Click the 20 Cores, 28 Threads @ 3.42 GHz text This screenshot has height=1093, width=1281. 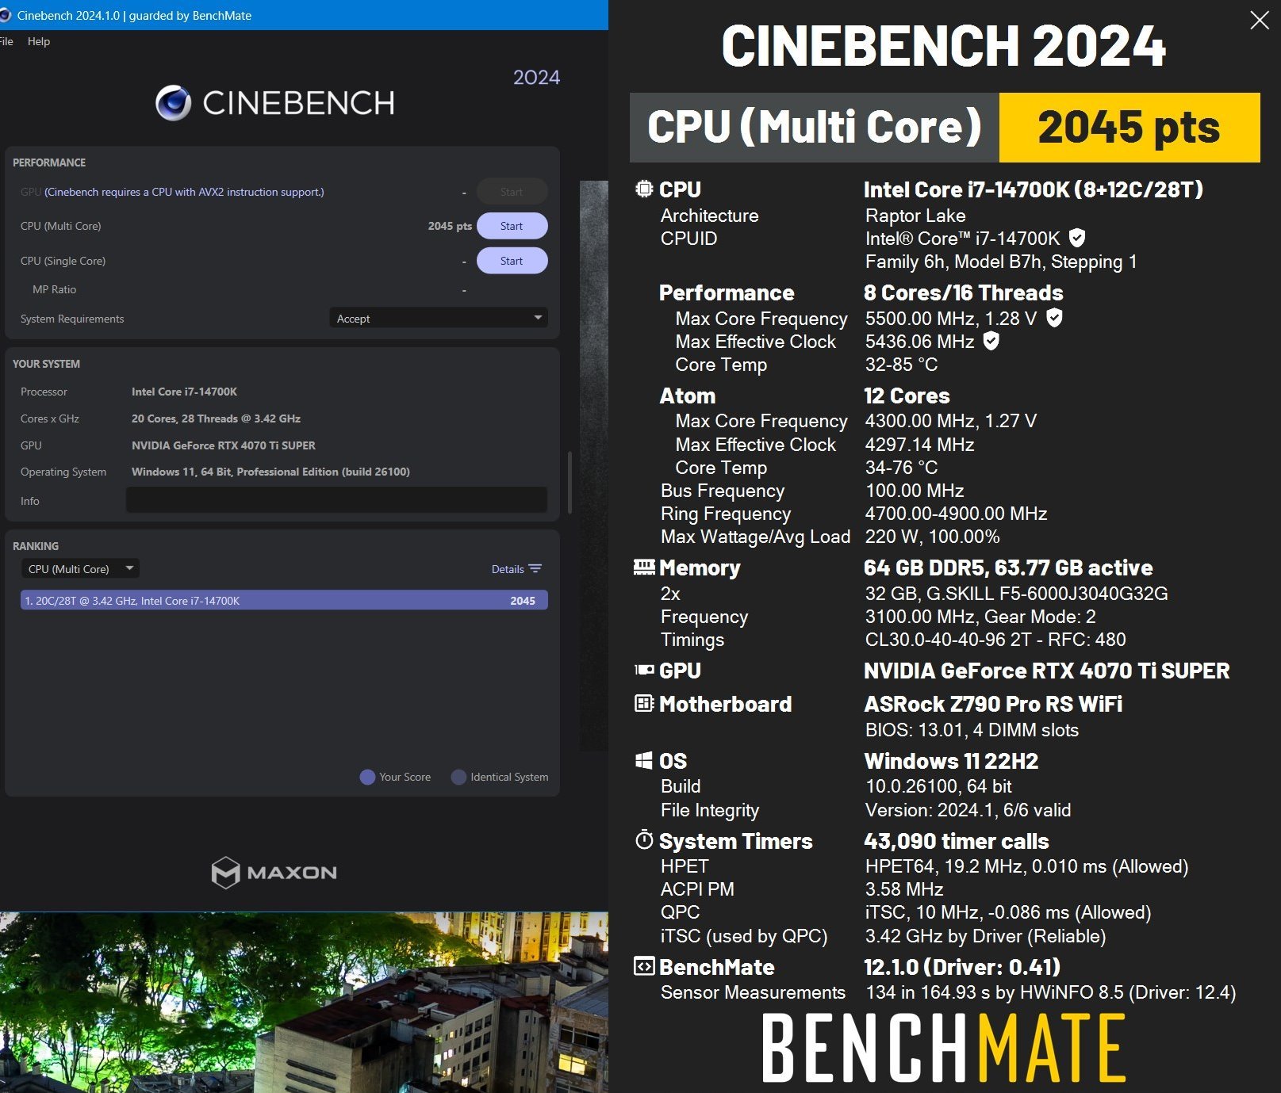point(216,418)
